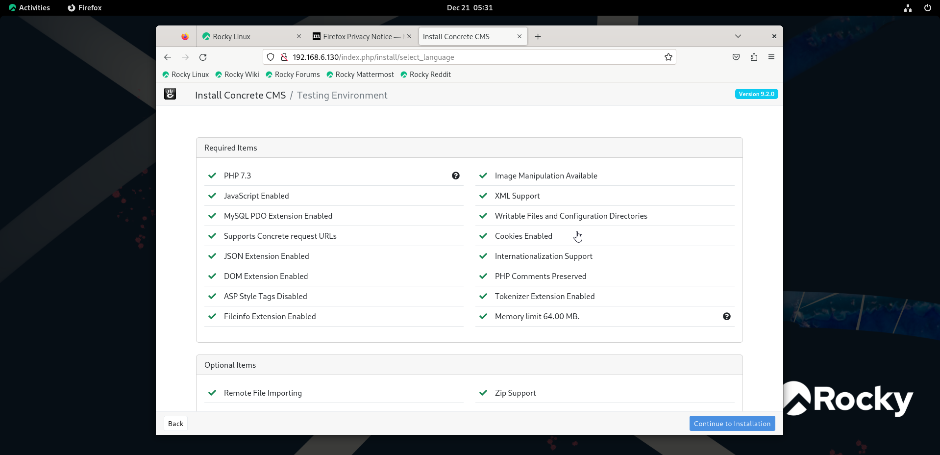Click PHP Comments Preserved text
The height and width of the screenshot is (455, 940).
[x=541, y=276]
